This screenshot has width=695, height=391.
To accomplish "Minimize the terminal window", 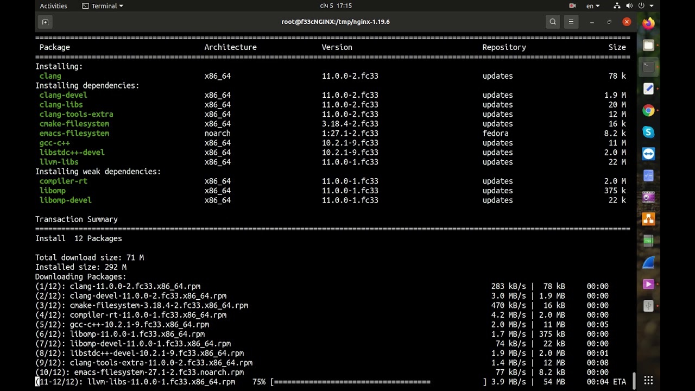I will [x=592, y=22].
